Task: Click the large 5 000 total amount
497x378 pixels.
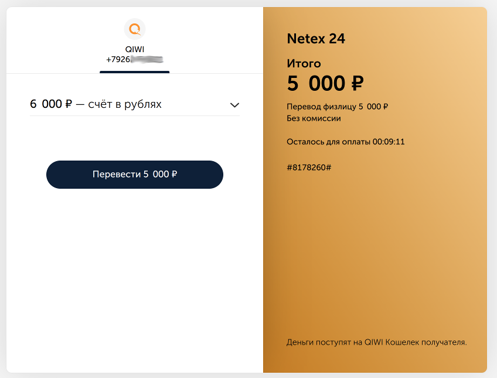Action: (x=316, y=84)
